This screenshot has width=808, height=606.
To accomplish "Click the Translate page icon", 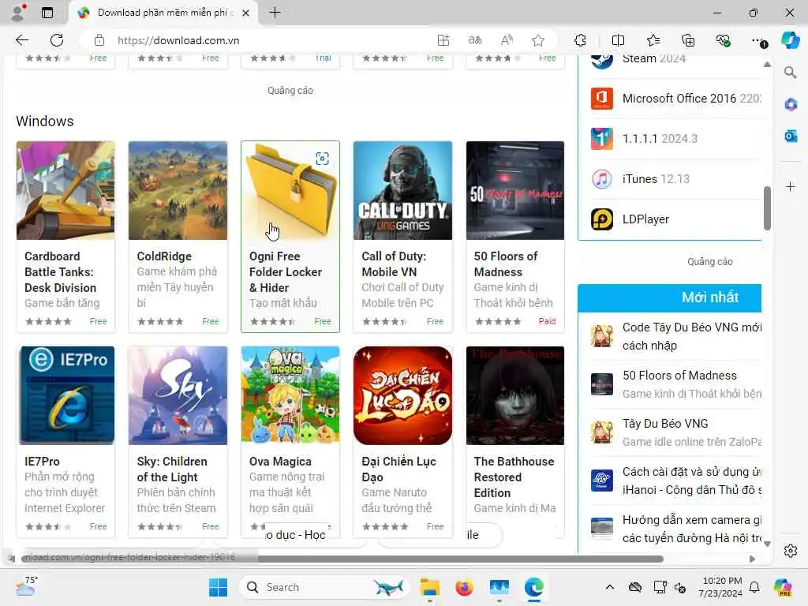I will click(x=475, y=40).
